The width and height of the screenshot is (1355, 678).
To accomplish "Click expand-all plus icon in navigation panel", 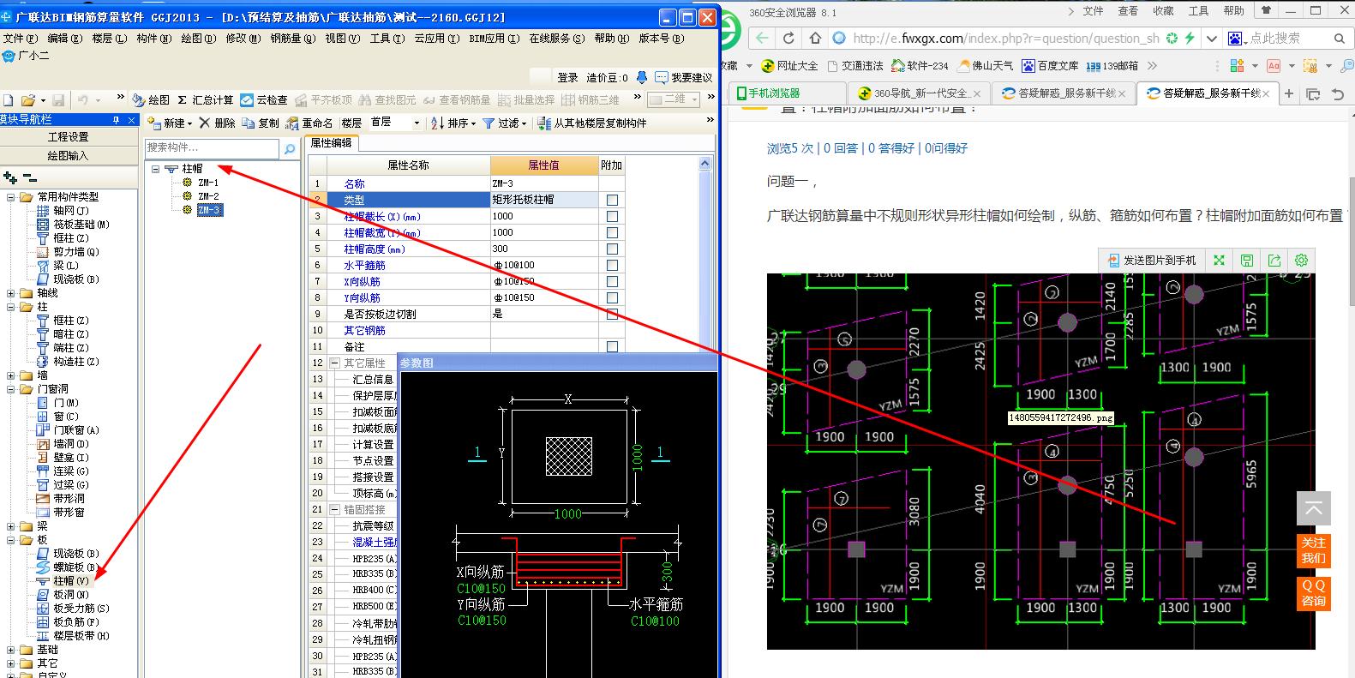I will point(10,177).
